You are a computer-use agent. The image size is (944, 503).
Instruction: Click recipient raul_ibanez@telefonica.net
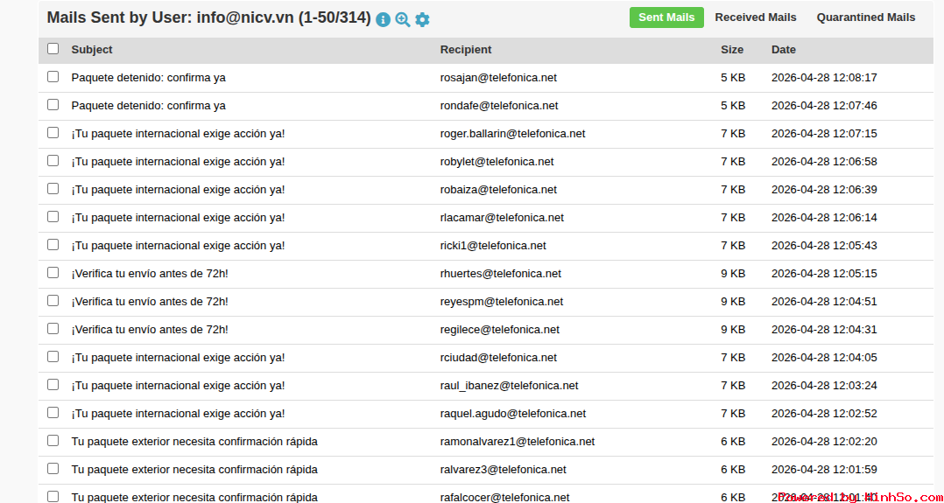510,386
